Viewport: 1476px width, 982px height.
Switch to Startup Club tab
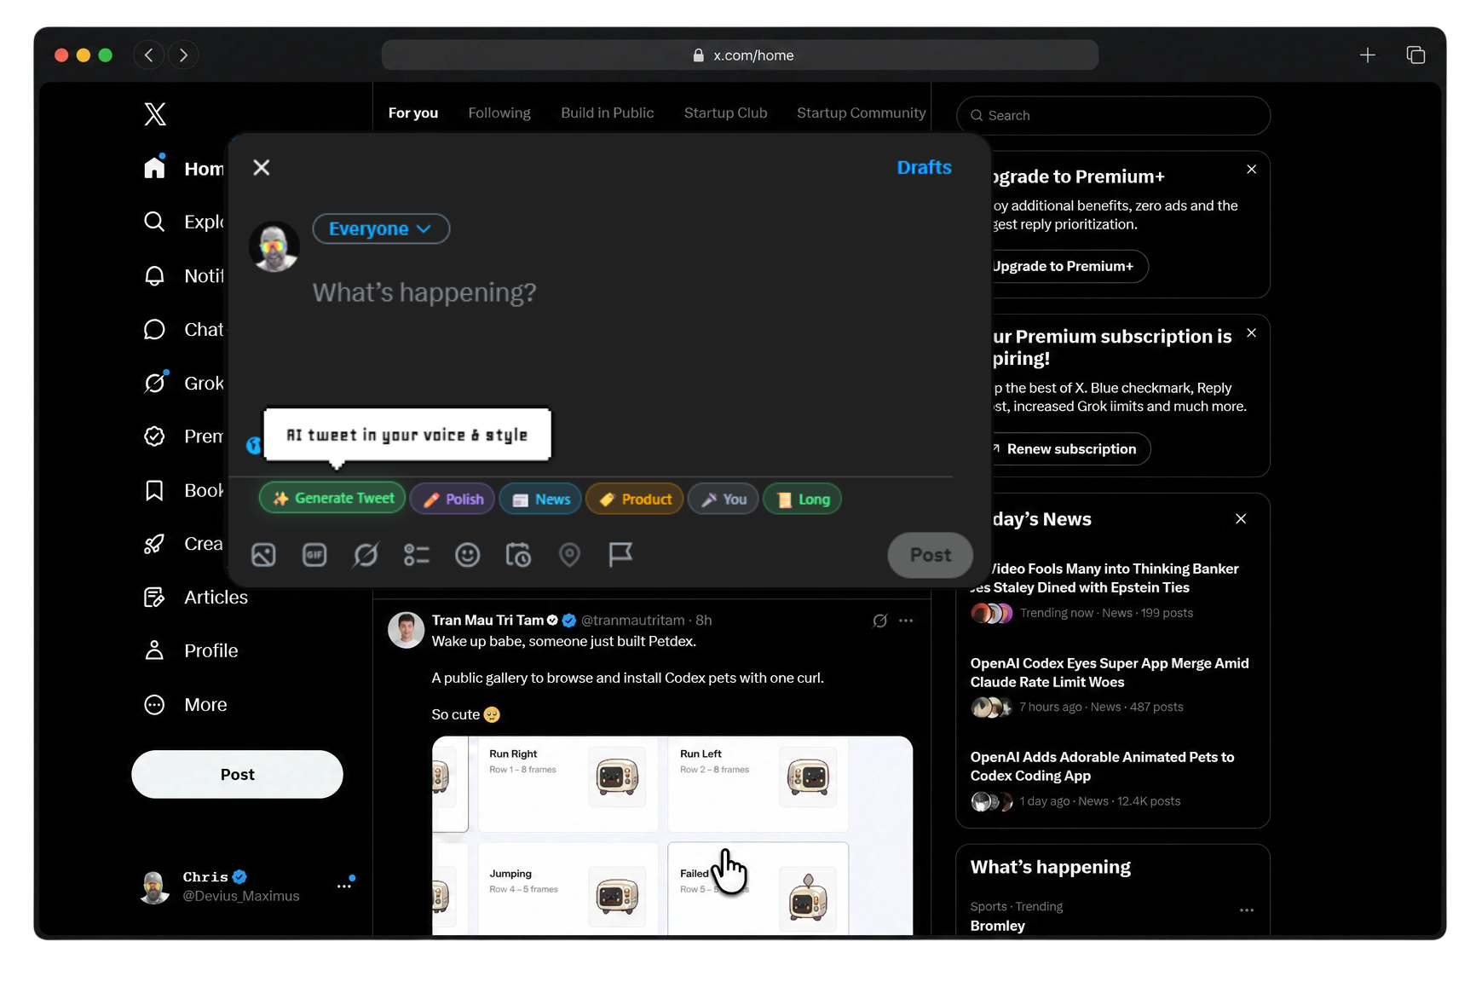(726, 113)
